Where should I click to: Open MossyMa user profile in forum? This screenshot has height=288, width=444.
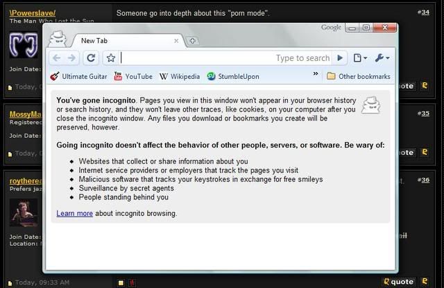click(26, 114)
